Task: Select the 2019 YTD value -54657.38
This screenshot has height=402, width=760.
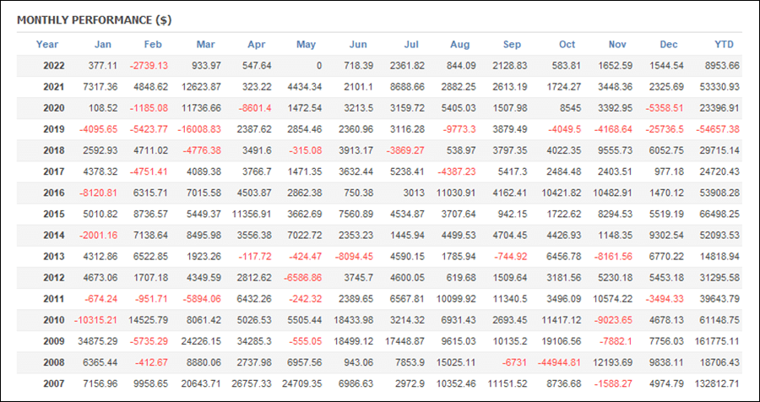Action: [717, 129]
